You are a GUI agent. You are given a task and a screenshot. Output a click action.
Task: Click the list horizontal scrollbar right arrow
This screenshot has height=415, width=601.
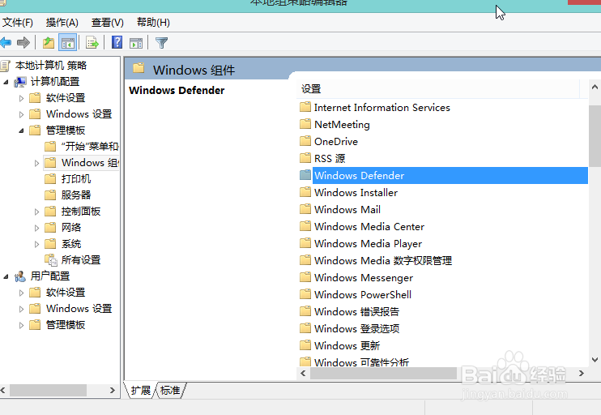581,373
